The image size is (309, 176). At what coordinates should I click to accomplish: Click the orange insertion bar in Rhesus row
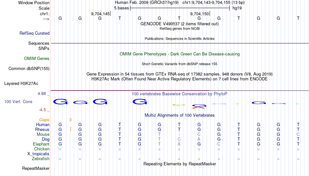click(71, 129)
